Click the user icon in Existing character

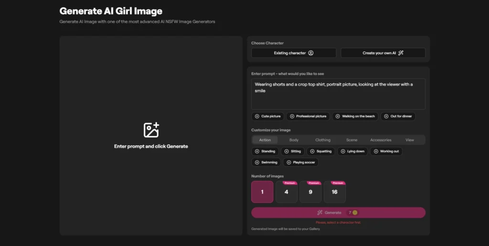pyautogui.click(x=310, y=53)
